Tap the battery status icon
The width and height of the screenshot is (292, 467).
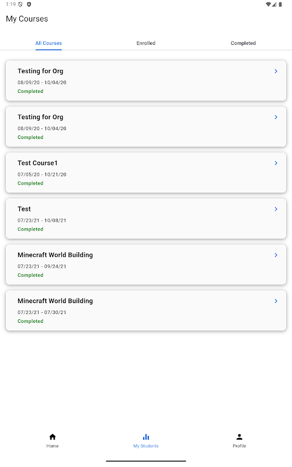[x=280, y=5]
